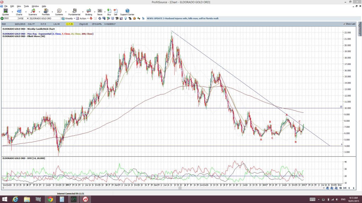Screen dimensions: 362x203
Task: Expand the Fundamental dropdown arrow
Action: pos(83,12)
